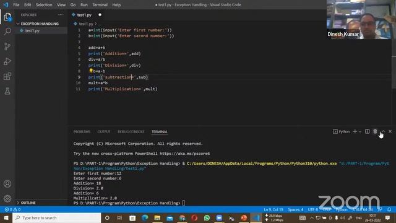Open the Testing flask view
The height and width of the screenshot is (223, 396).
click(7, 91)
